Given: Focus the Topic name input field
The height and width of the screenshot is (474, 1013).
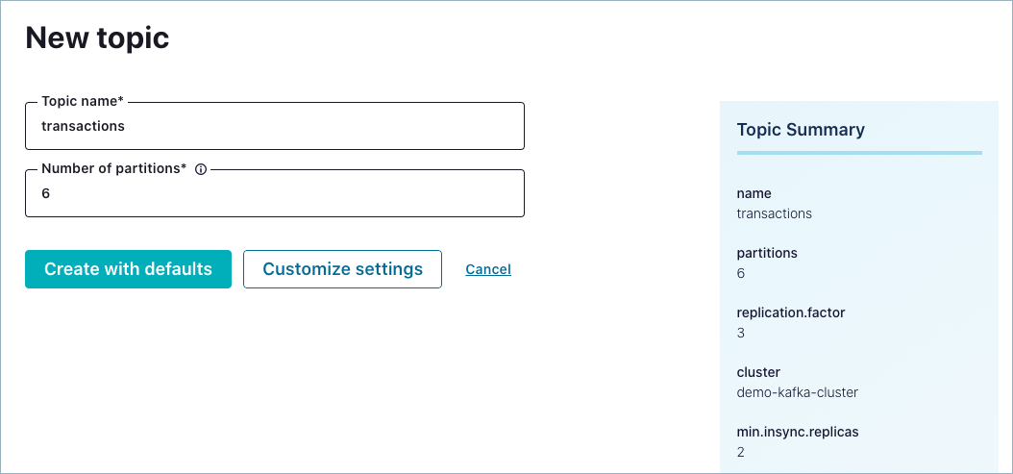Looking at the screenshot, I should point(275,127).
